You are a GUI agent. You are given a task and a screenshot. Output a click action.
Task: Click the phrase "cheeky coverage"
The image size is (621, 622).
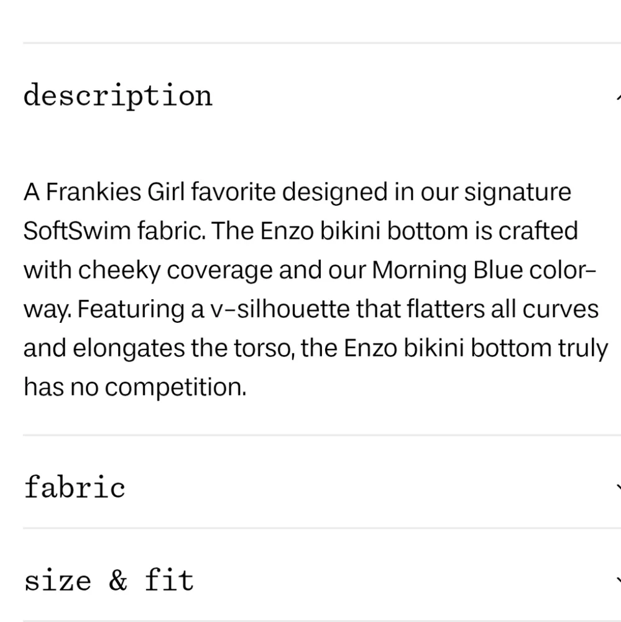coord(176,271)
